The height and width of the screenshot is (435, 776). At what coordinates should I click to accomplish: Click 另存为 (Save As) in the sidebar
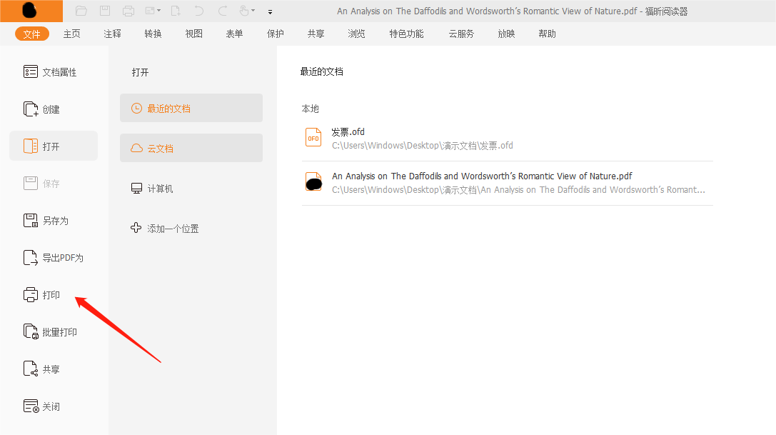(54, 220)
